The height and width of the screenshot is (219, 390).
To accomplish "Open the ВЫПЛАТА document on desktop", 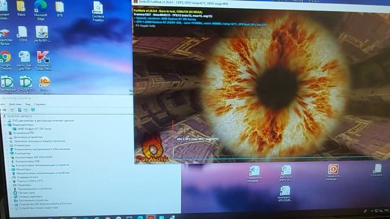I will click(286, 173).
